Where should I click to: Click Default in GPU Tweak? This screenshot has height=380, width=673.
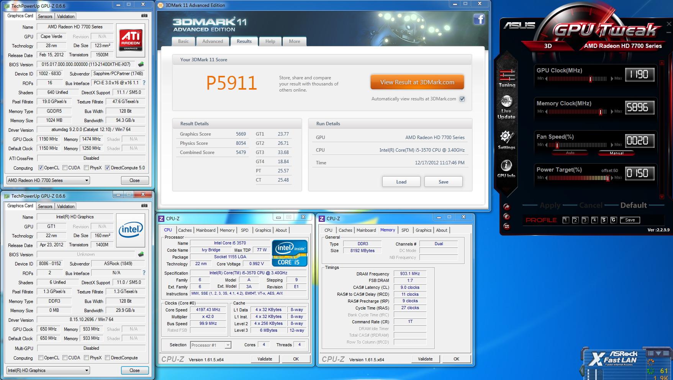coord(634,205)
